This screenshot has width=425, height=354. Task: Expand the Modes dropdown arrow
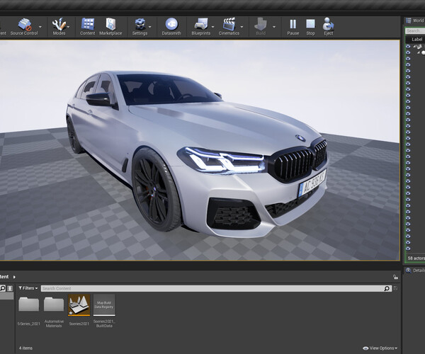(x=68, y=27)
